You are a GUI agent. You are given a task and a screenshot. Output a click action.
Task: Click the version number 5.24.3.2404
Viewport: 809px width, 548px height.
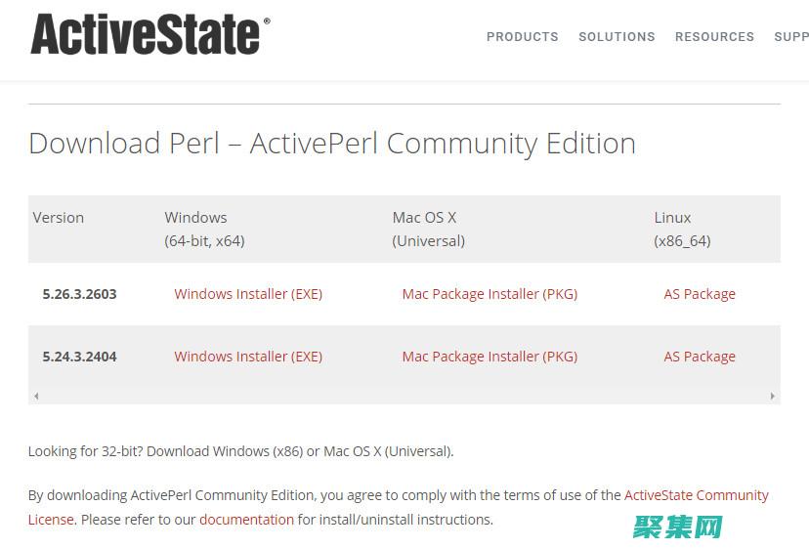tap(79, 357)
